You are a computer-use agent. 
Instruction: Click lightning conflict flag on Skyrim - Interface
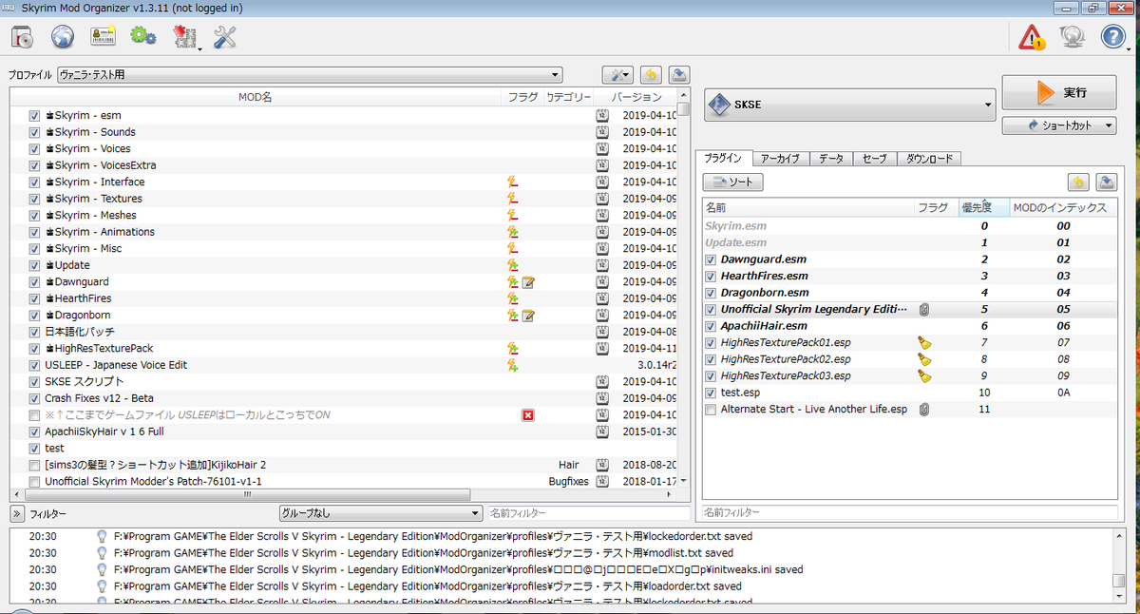coord(513,182)
